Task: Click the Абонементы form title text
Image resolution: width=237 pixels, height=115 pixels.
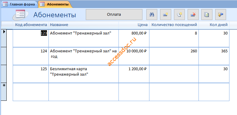Action: [55, 15]
